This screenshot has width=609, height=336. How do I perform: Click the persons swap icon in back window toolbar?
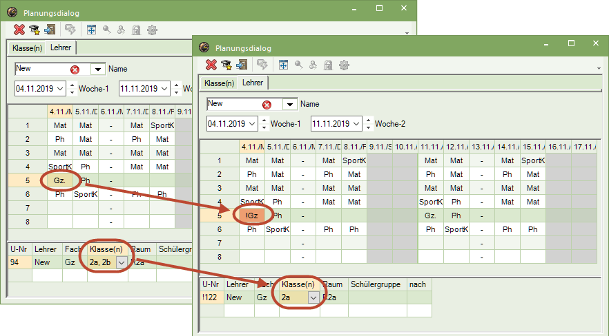click(122, 30)
